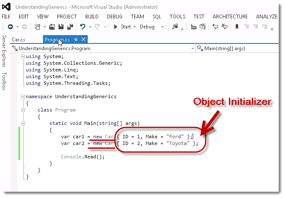Open the TOOLS menu
This screenshot has height=198, width=285.
178,17
